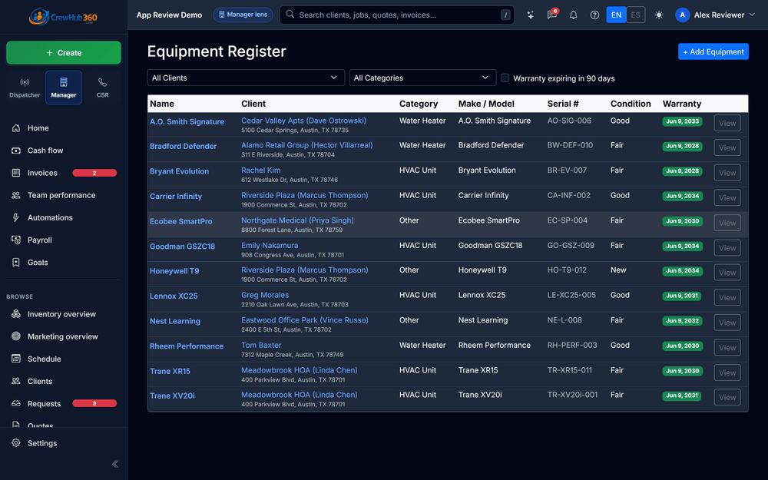Open client Northgate Medical (Priya Singh)

point(297,220)
